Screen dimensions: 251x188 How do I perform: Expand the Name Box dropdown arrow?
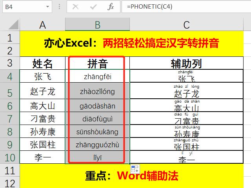tap(47, 7)
